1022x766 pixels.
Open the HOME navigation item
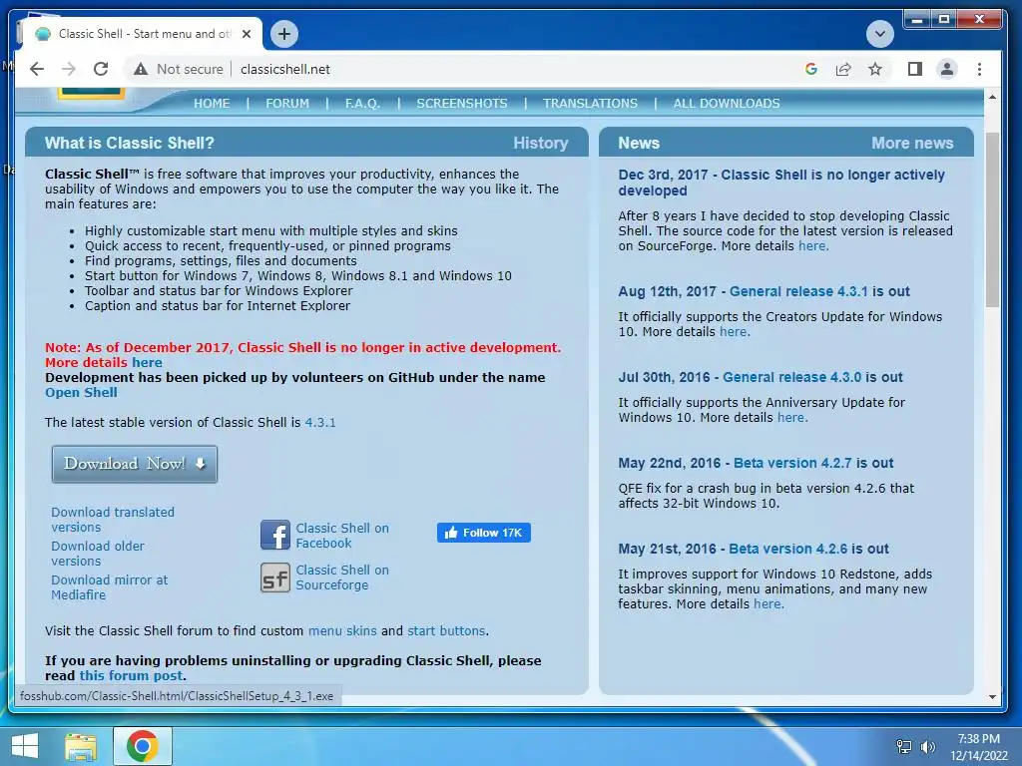coord(212,104)
